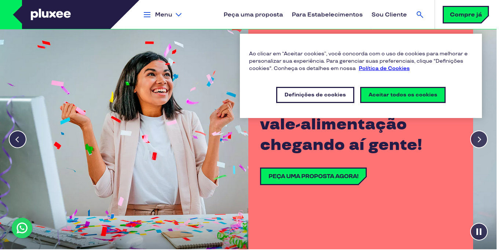Image resolution: width=501 pixels, height=250 pixels.
Task: Open the search magnifier icon
Action: pos(420,15)
